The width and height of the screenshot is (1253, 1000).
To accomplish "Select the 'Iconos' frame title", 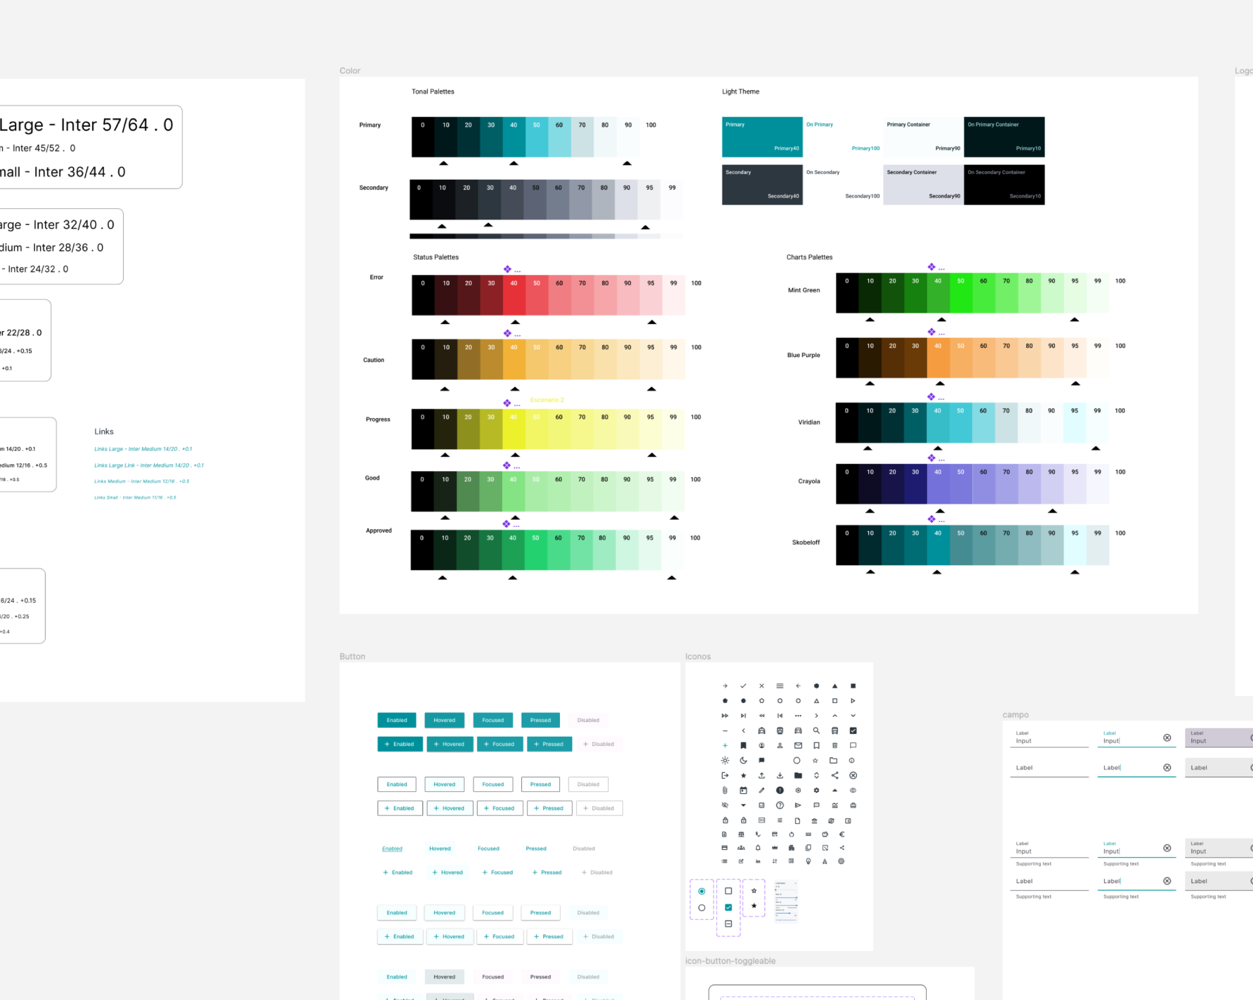I will 698,657.
